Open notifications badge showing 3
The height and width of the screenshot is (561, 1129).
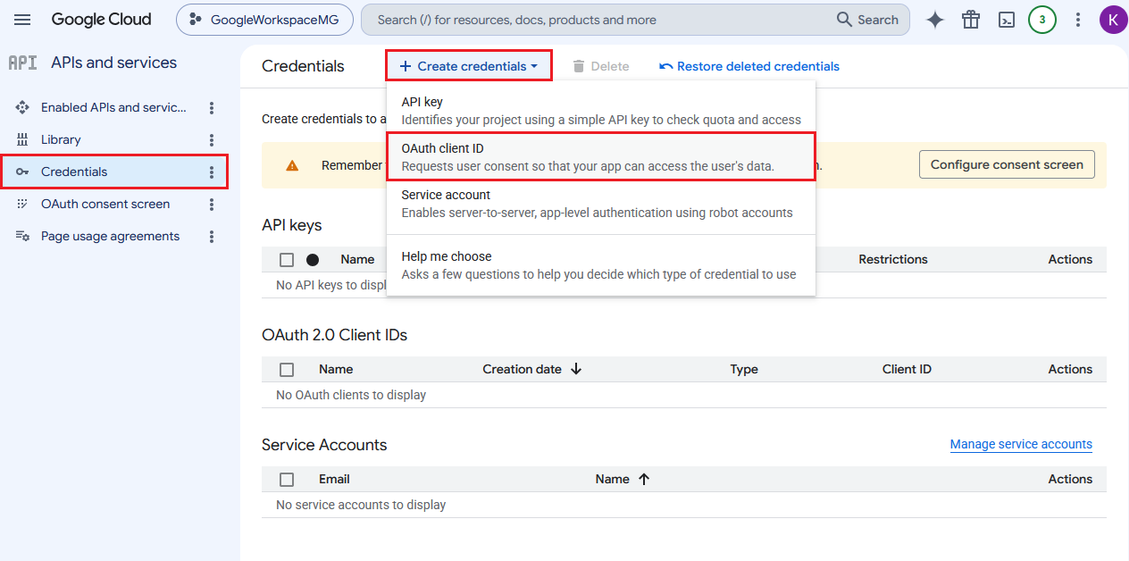tap(1042, 20)
